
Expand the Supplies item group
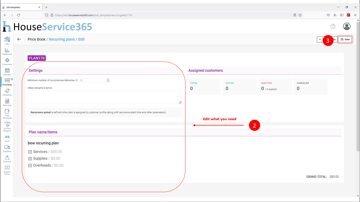30,159
